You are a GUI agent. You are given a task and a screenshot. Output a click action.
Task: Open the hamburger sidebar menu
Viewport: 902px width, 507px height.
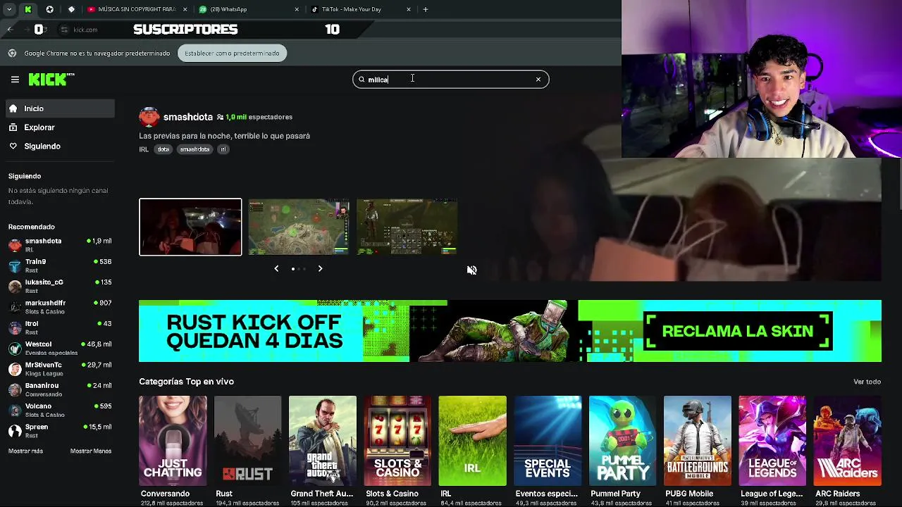[15, 80]
